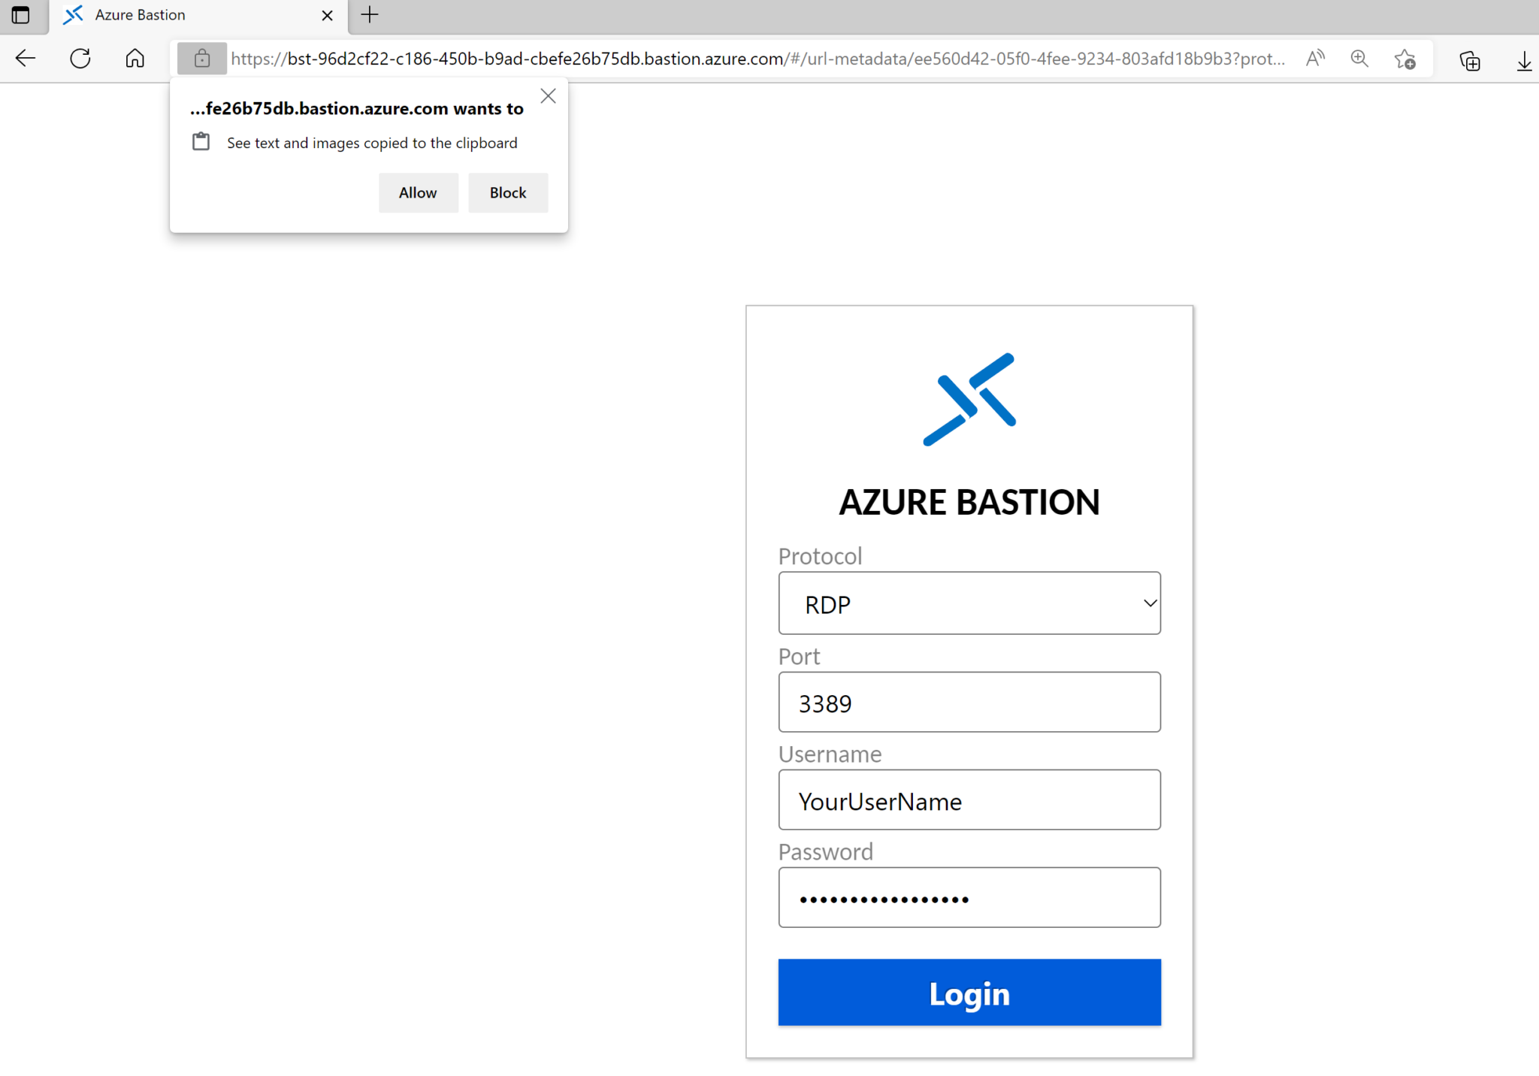The height and width of the screenshot is (1076, 1539).
Task: Dismiss the clipboard permission prompt
Action: click(548, 95)
